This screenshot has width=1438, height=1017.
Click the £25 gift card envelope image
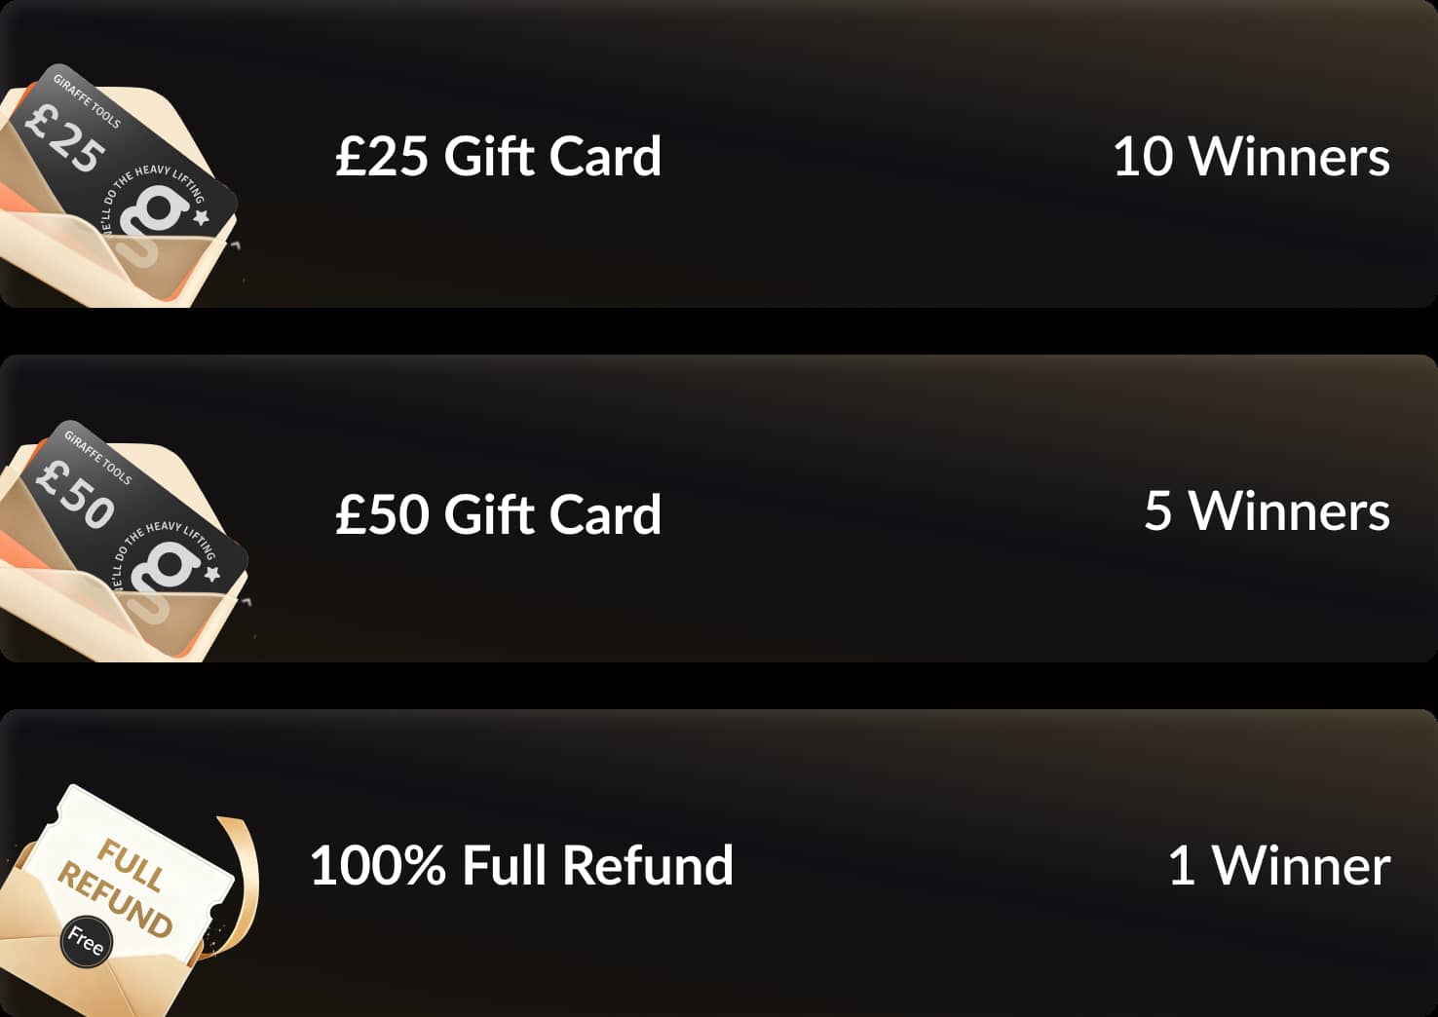pos(118,185)
